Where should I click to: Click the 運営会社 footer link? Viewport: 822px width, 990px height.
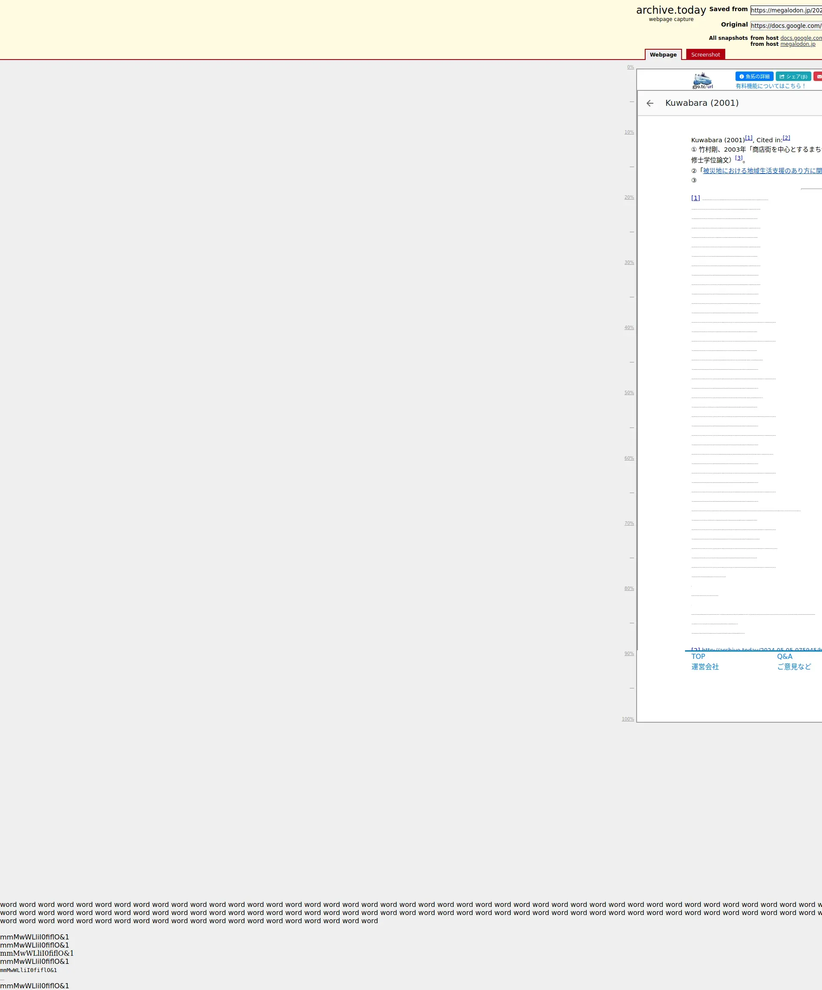705,667
